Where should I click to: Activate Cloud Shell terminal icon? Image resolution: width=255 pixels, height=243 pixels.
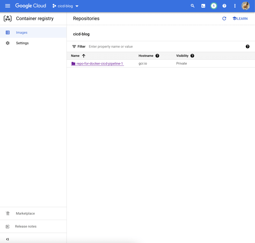[x=203, y=6]
